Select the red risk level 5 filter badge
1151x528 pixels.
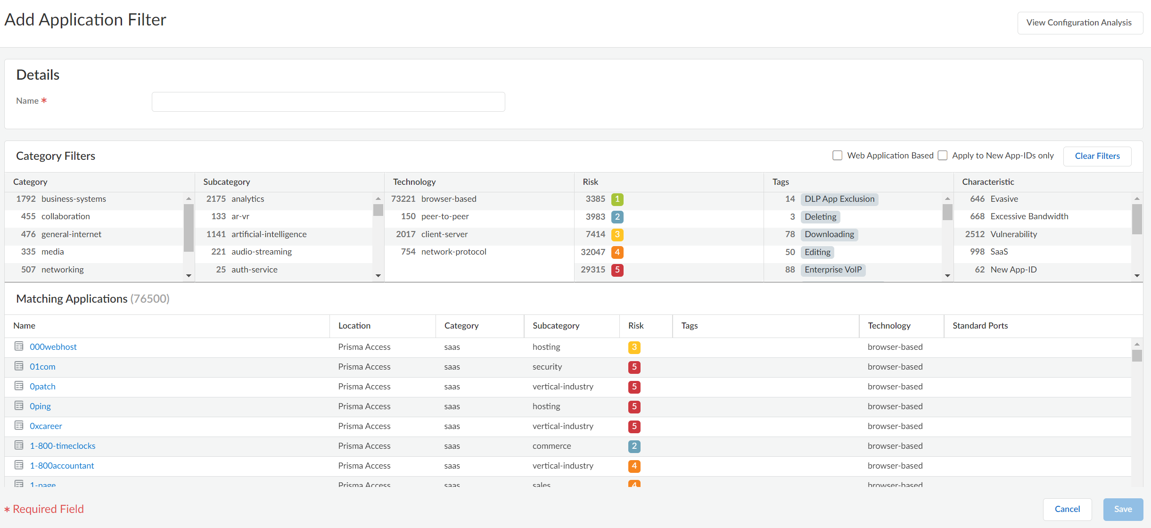pos(617,270)
